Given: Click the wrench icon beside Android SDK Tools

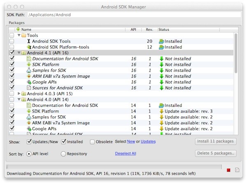Looking at the screenshot, I should click(x=29, y=41).
